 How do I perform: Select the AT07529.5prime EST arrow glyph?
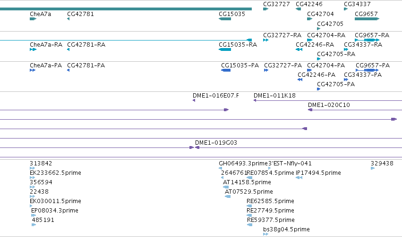pyautogui.click(x=227, y=196)
